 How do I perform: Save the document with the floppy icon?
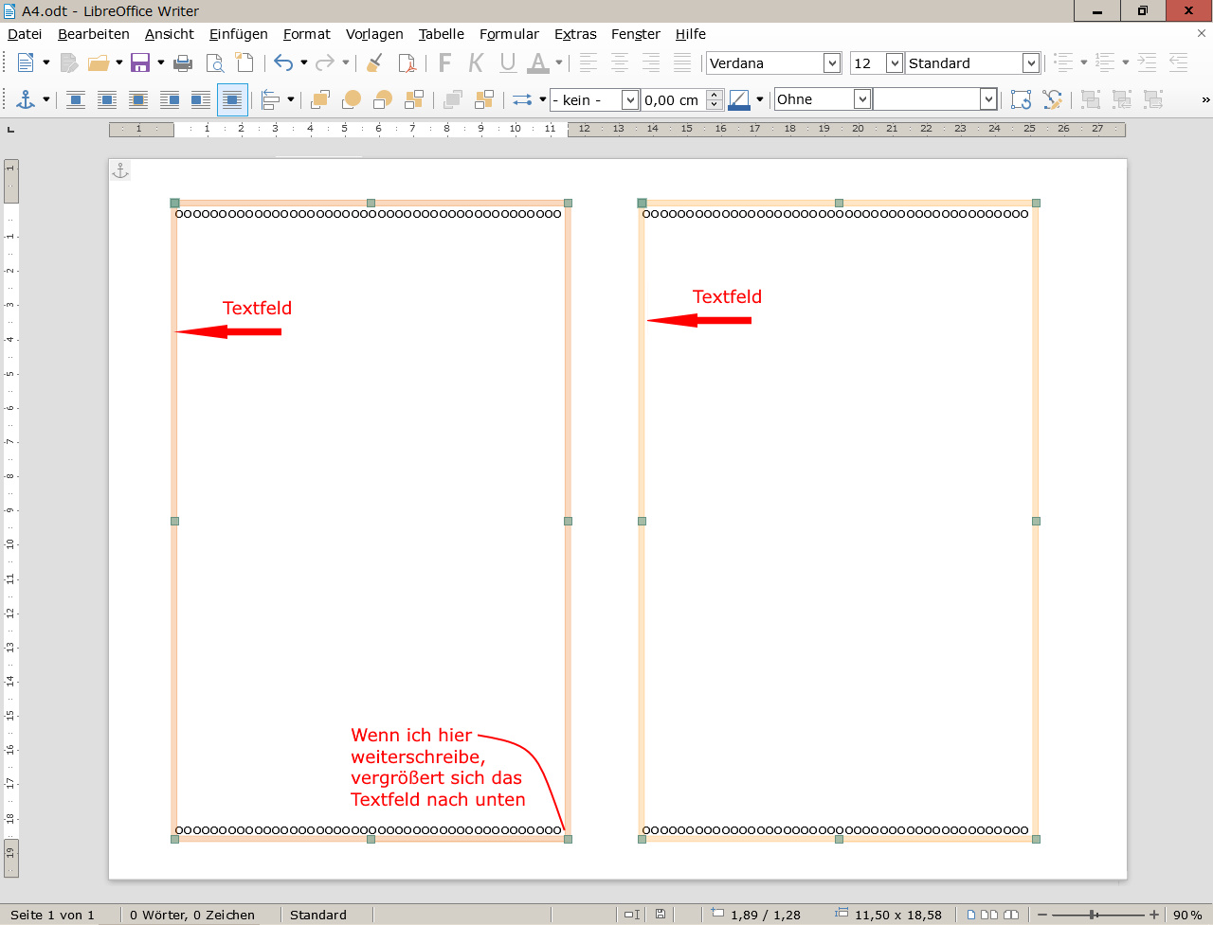140,62
